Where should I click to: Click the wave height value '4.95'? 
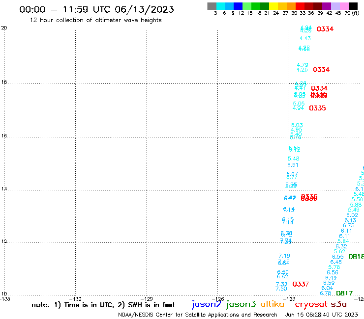tap(297, 130)
